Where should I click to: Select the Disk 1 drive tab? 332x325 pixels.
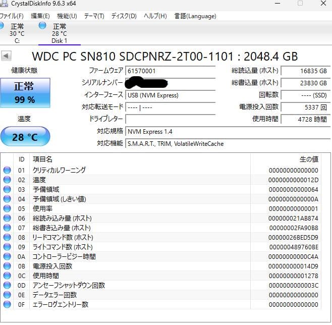tap(60, 33)
